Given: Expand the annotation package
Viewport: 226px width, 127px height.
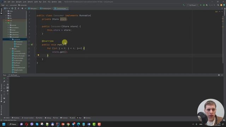Looking at the screenshot, I should coord(8,28).
